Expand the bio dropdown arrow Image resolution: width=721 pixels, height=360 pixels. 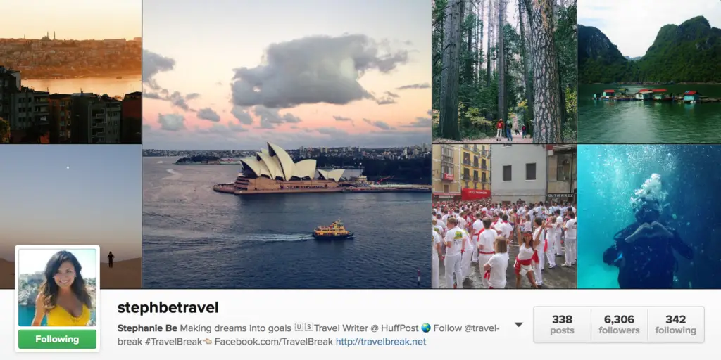pyautogui.click(x=519, y=325)
